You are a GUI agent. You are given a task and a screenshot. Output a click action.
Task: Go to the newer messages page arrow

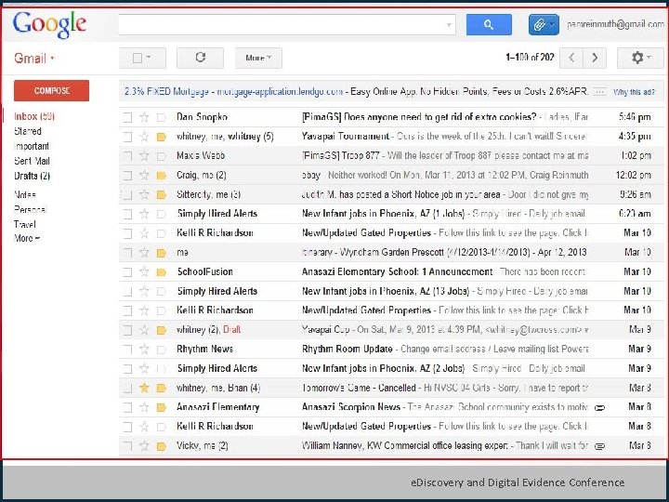tap(571, 58)
